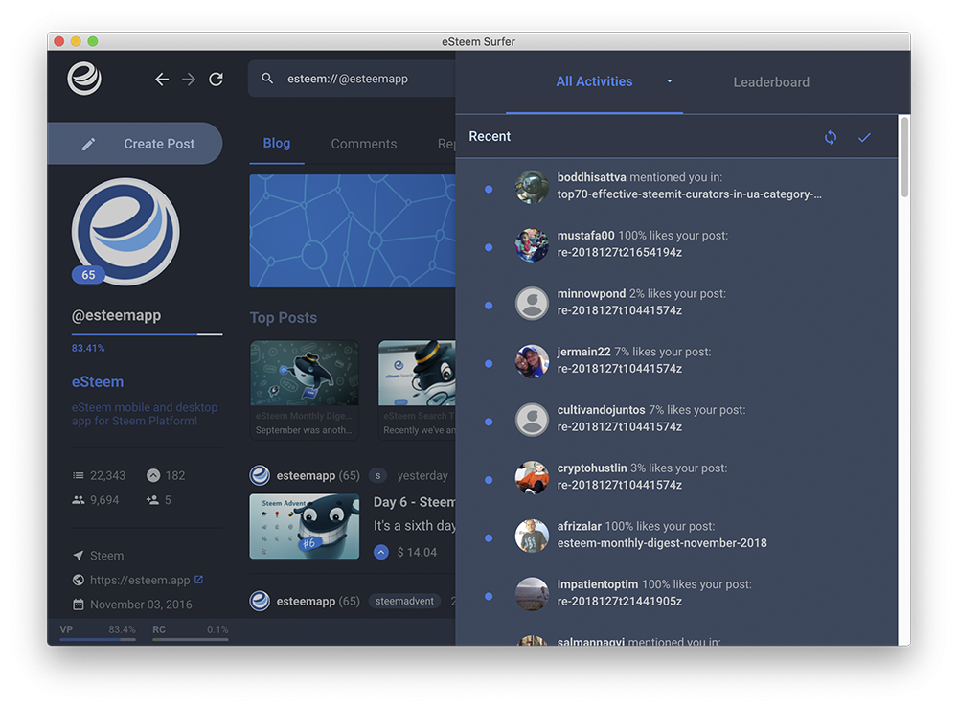Screen dimensions: 958x708
Task: Open the Leaderboard tab
Action: click(771, 82)
